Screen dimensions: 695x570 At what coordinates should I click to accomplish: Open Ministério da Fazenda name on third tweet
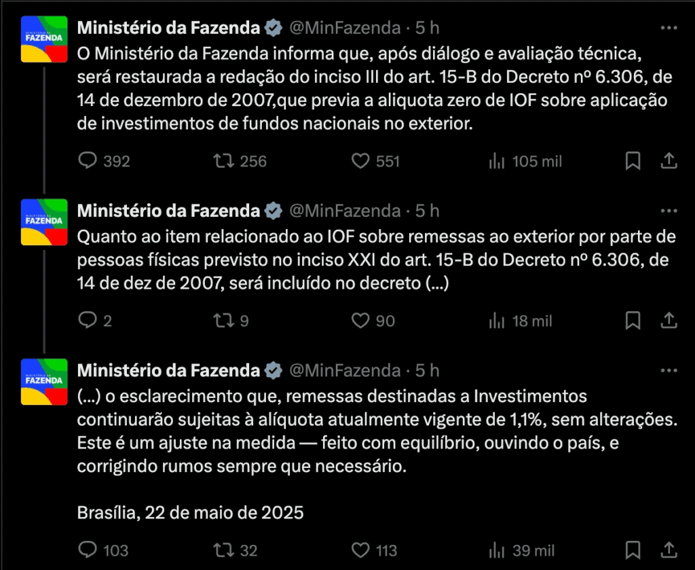click(168, 370)
